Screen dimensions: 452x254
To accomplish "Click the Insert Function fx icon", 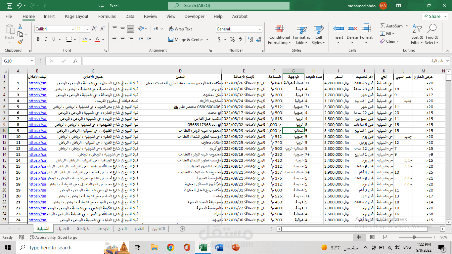I will pos(75,61).
